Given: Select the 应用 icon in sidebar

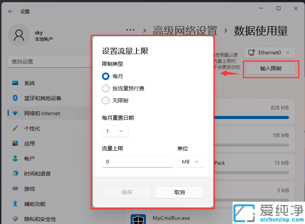Looking at the screenshot, I should (x=16, y=143).
